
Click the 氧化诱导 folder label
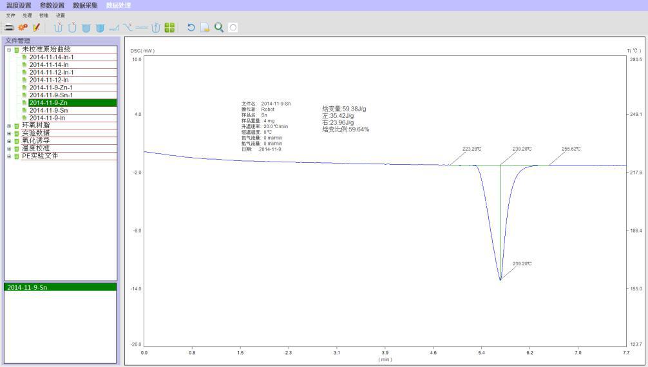[x=35, y=140]
